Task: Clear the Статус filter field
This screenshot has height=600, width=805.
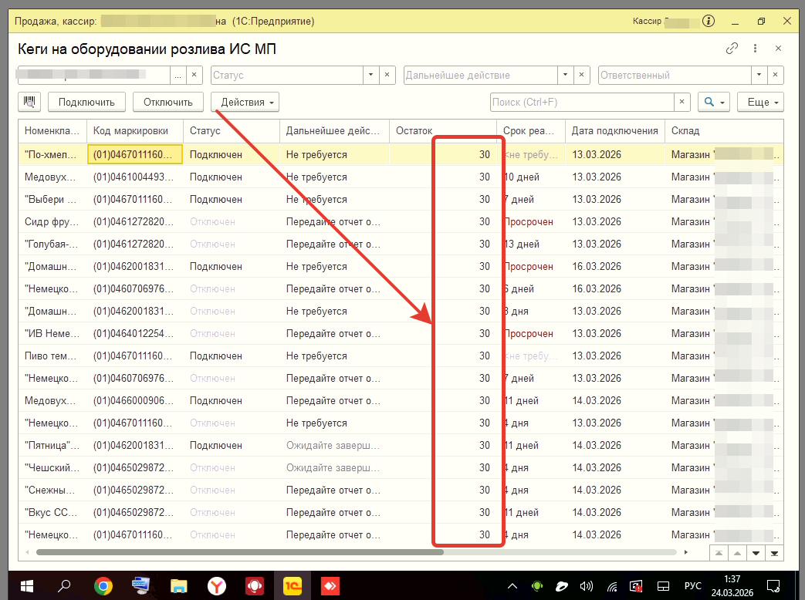Action: 390,76
